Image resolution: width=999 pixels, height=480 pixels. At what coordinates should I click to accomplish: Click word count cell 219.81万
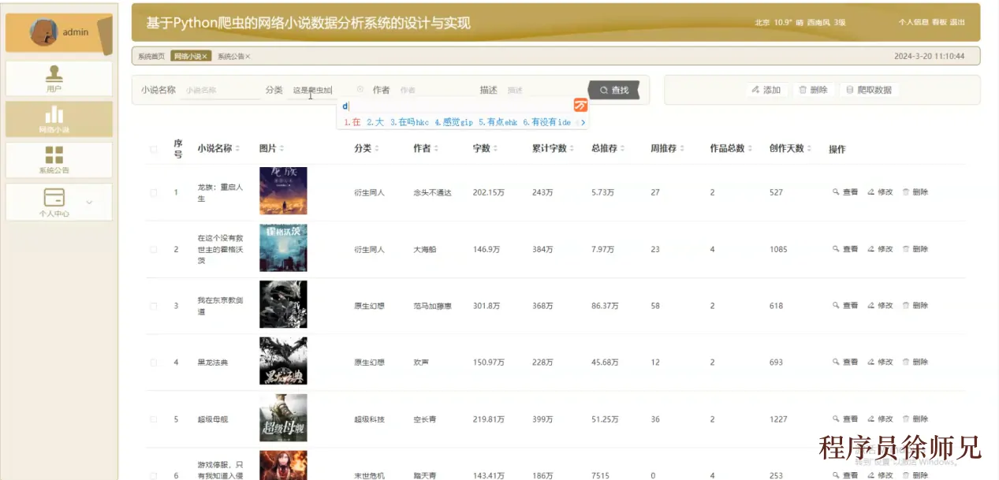pyautogui.click(x=488, y=419)
